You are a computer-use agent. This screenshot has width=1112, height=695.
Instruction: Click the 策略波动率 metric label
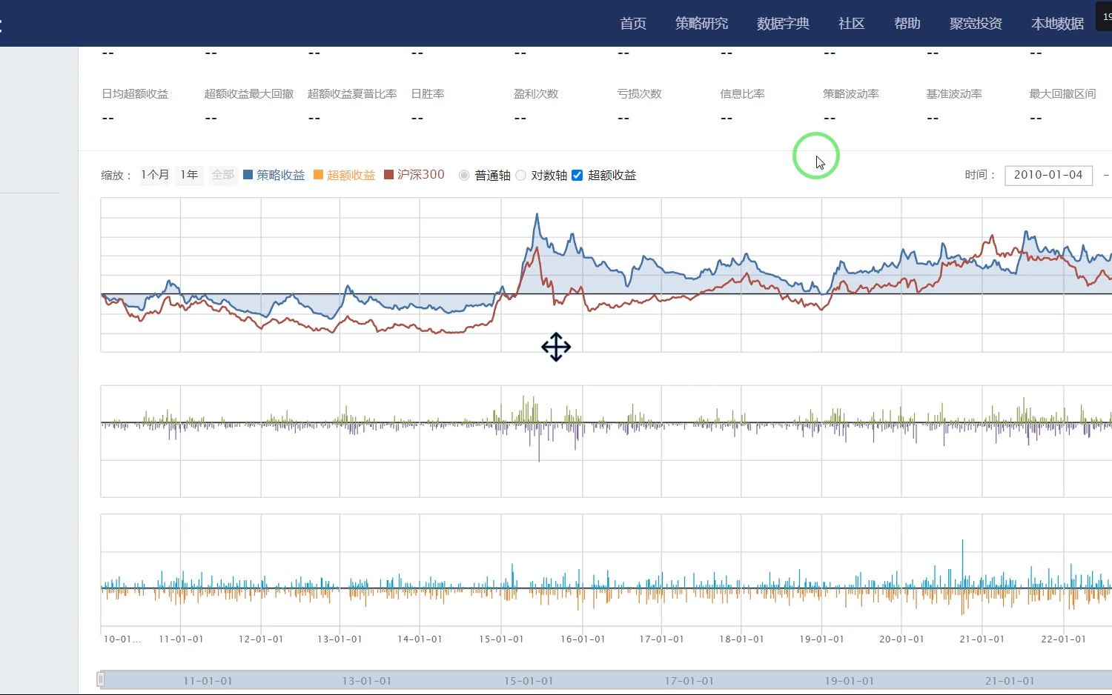click(x=851, y=94)
